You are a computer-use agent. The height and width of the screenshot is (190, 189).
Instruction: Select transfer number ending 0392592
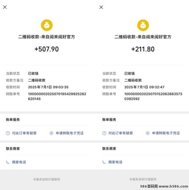click(x=153, y=96)
